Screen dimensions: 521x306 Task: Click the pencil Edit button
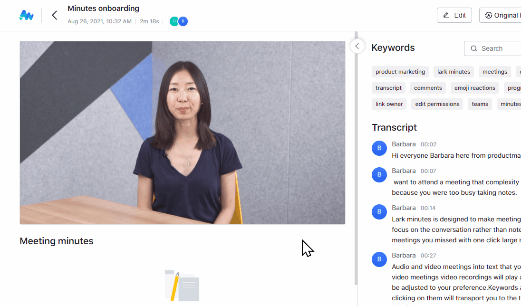[454, 15]
